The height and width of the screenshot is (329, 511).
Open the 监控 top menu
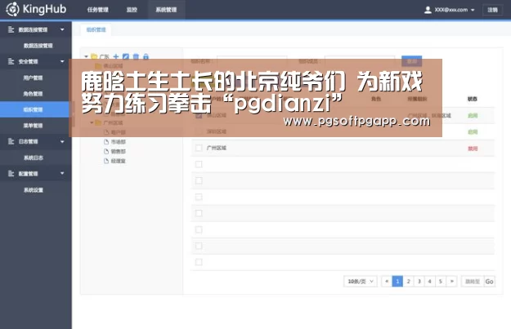coord(132,10)
